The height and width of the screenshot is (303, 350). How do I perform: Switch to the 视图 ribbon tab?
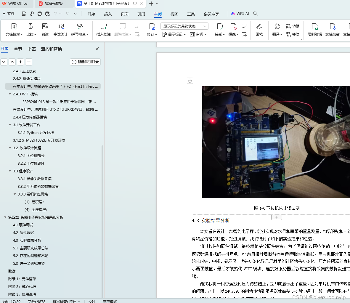point(174,14)
